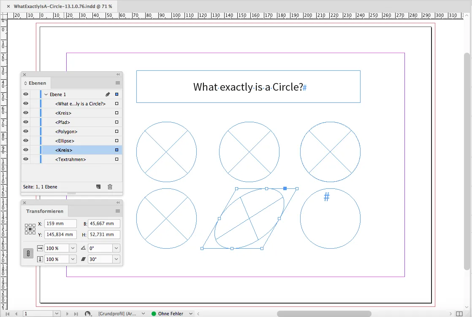Delete the selected layer using the trash icon
The height and width of the screenshot is (317, 472).
tap(110, 186)
